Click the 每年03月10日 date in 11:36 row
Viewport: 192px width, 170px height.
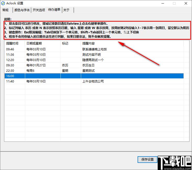pos(36,54)
